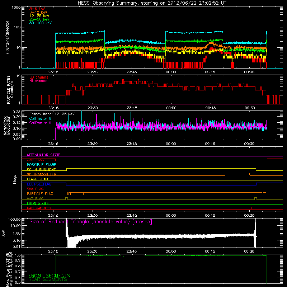Click the SC_IN_SUNLIGHT flag label
Screen dimensions: 287x287
41,169
